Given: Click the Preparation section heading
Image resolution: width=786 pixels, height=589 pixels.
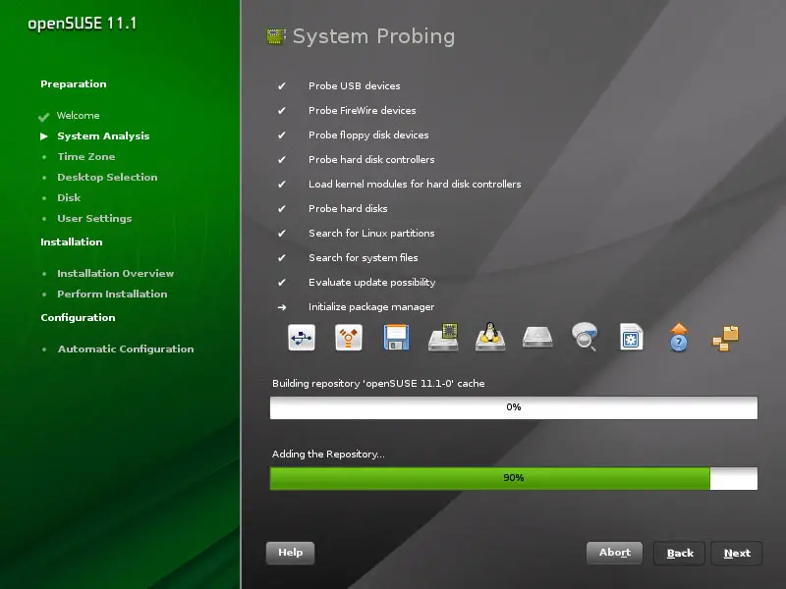Looking at the screenshot, I should [x=74, y=84].
